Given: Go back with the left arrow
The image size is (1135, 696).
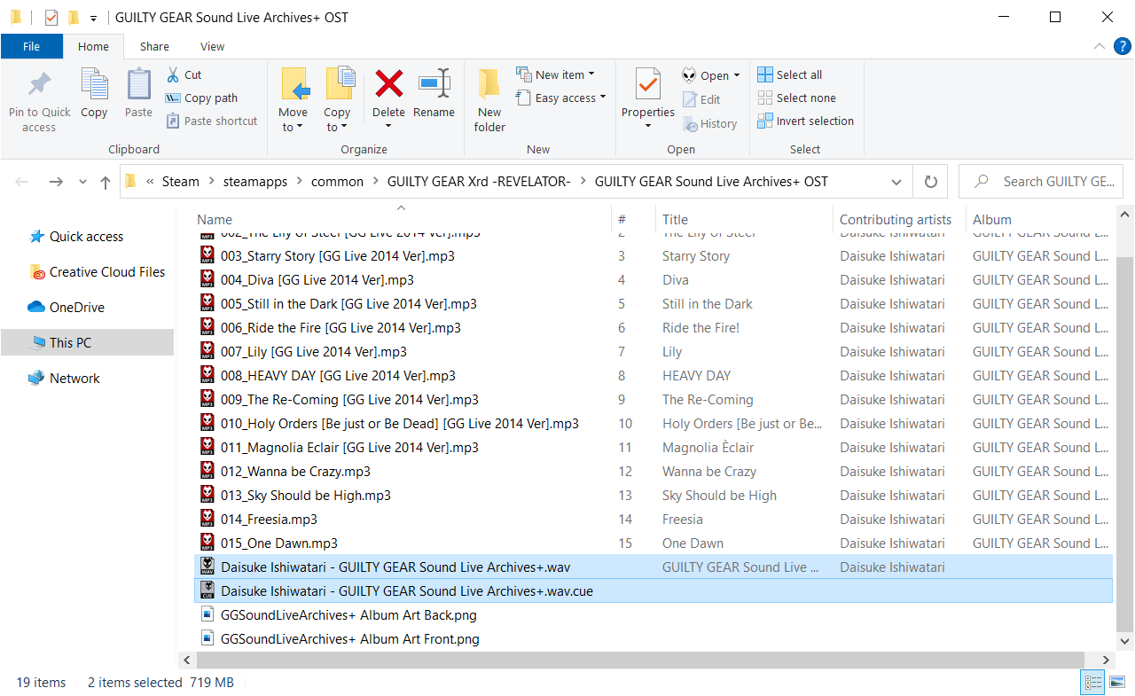Looking at the screenshot, I should (22, 182).
